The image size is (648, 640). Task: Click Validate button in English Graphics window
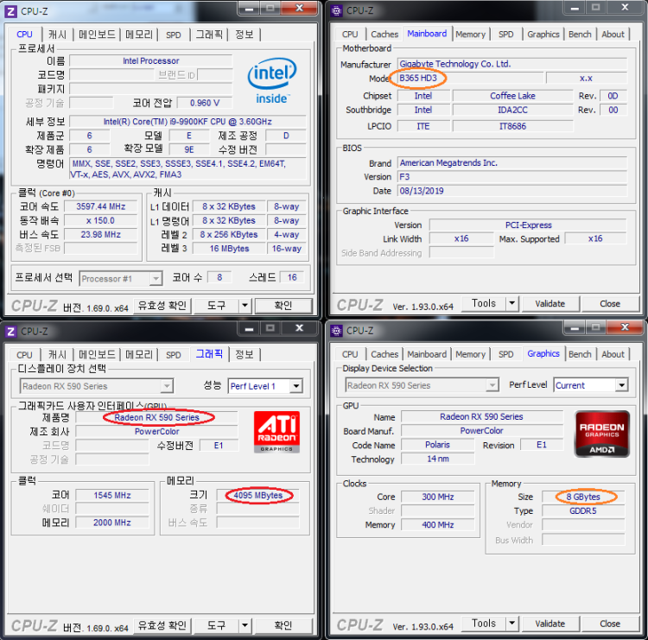point(550,624)
